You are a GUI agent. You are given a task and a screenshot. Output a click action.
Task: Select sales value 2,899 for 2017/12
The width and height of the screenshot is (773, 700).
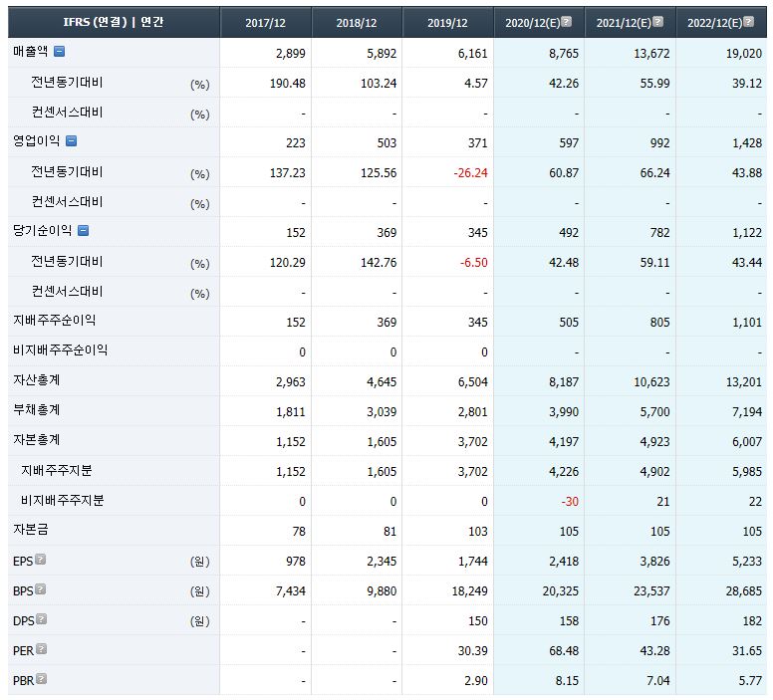tap(290, 53)
